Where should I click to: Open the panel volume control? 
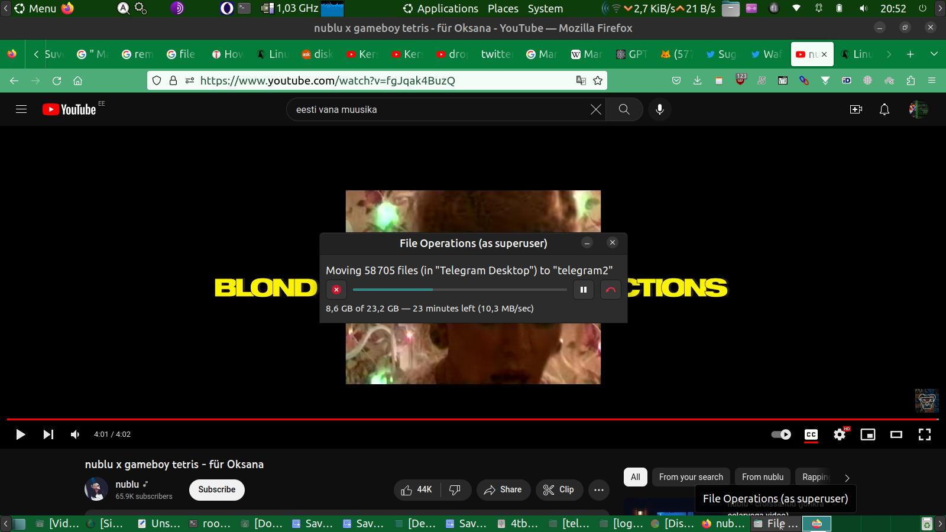tap(863, 8)
